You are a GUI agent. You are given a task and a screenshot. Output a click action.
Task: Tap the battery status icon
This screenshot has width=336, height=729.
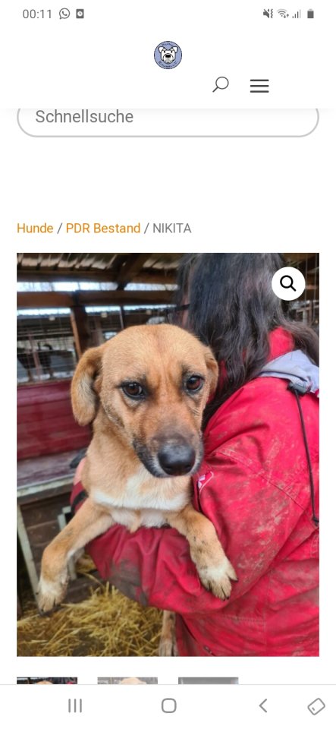[x=310, y=14]
